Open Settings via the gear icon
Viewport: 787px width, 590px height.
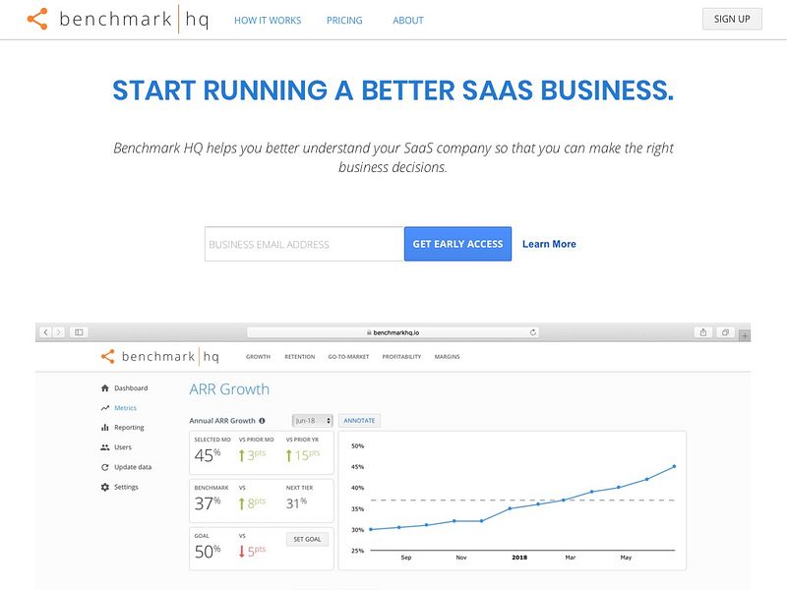(104, 487)
